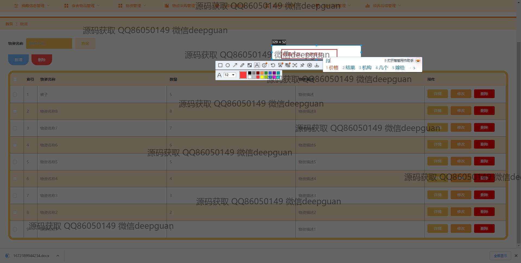Image resolution: width=521 pixels, height=263 pixels.
Task: Click the 1672389944234.docx file icon
Action: (7, 256)
